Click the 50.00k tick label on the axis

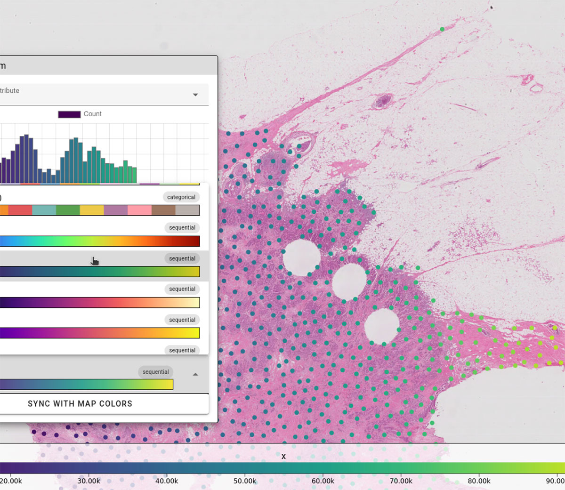pos(245,481)
